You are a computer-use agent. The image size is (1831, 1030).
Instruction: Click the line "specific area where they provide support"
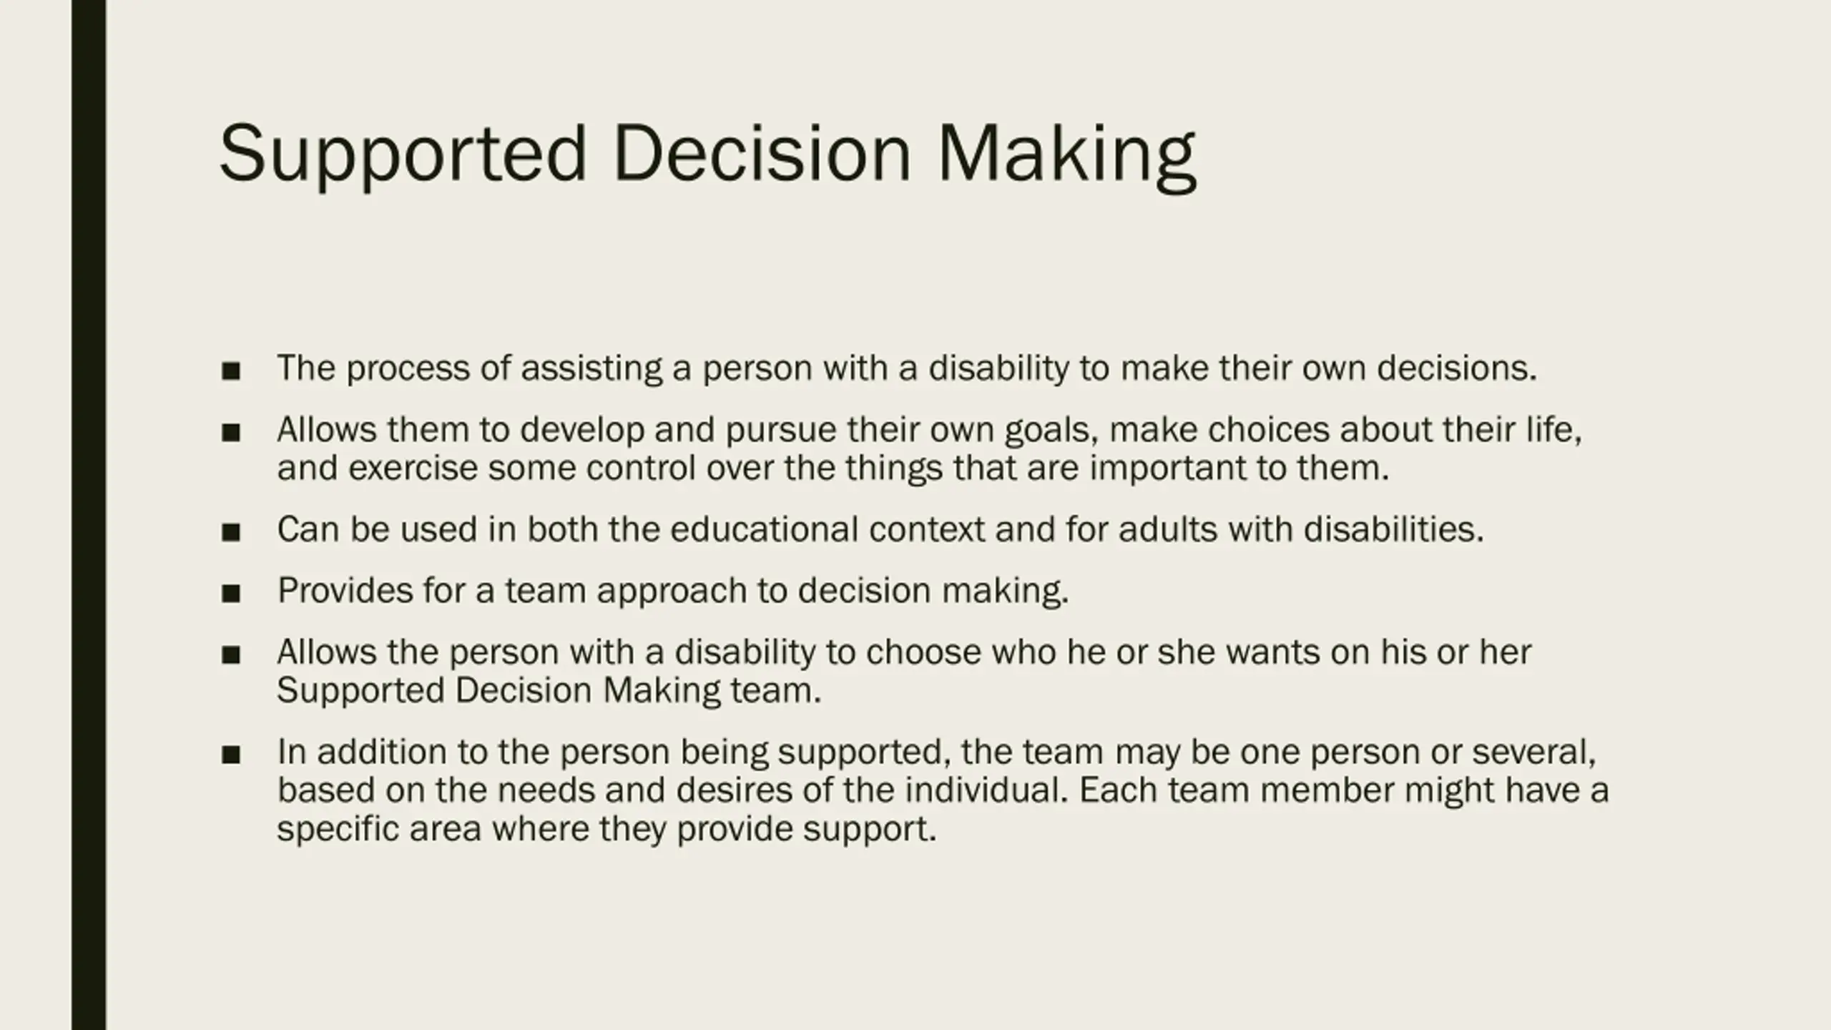click(607, 830)
